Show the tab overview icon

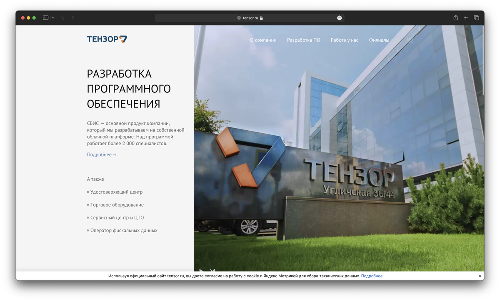tap(476, 18)
